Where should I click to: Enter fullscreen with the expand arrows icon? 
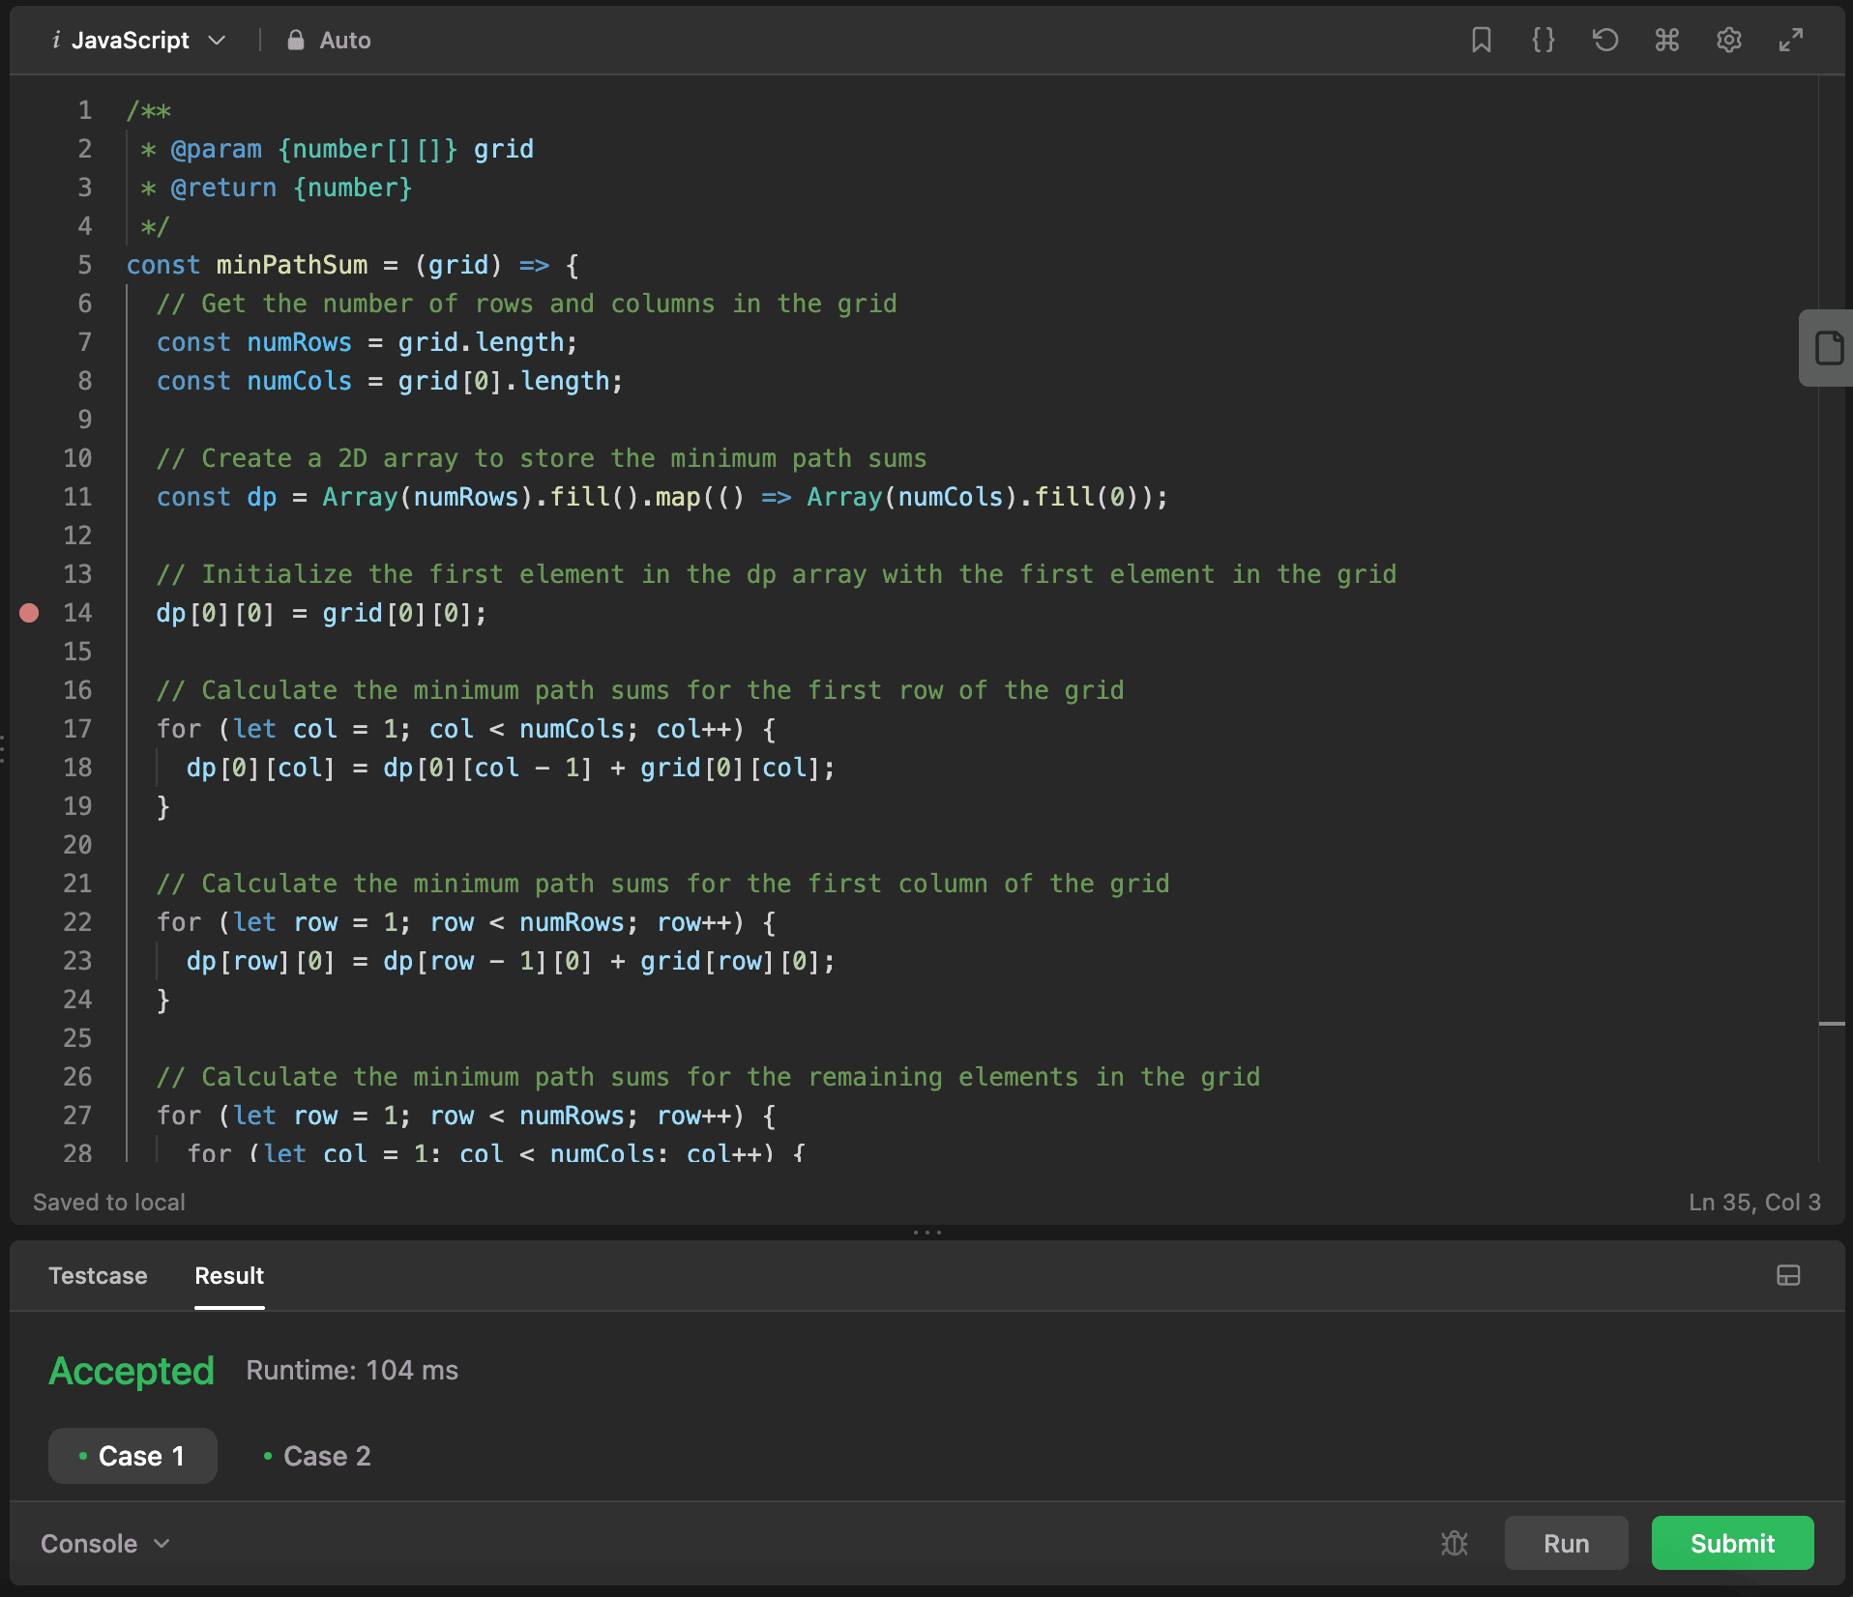tap(1791, 40)
